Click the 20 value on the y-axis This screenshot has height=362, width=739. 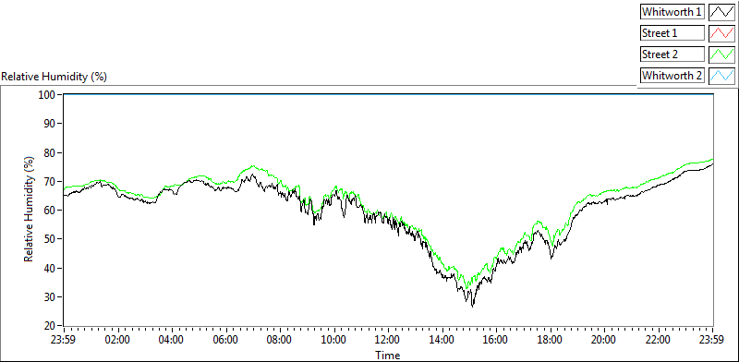[x=51, y=326]
